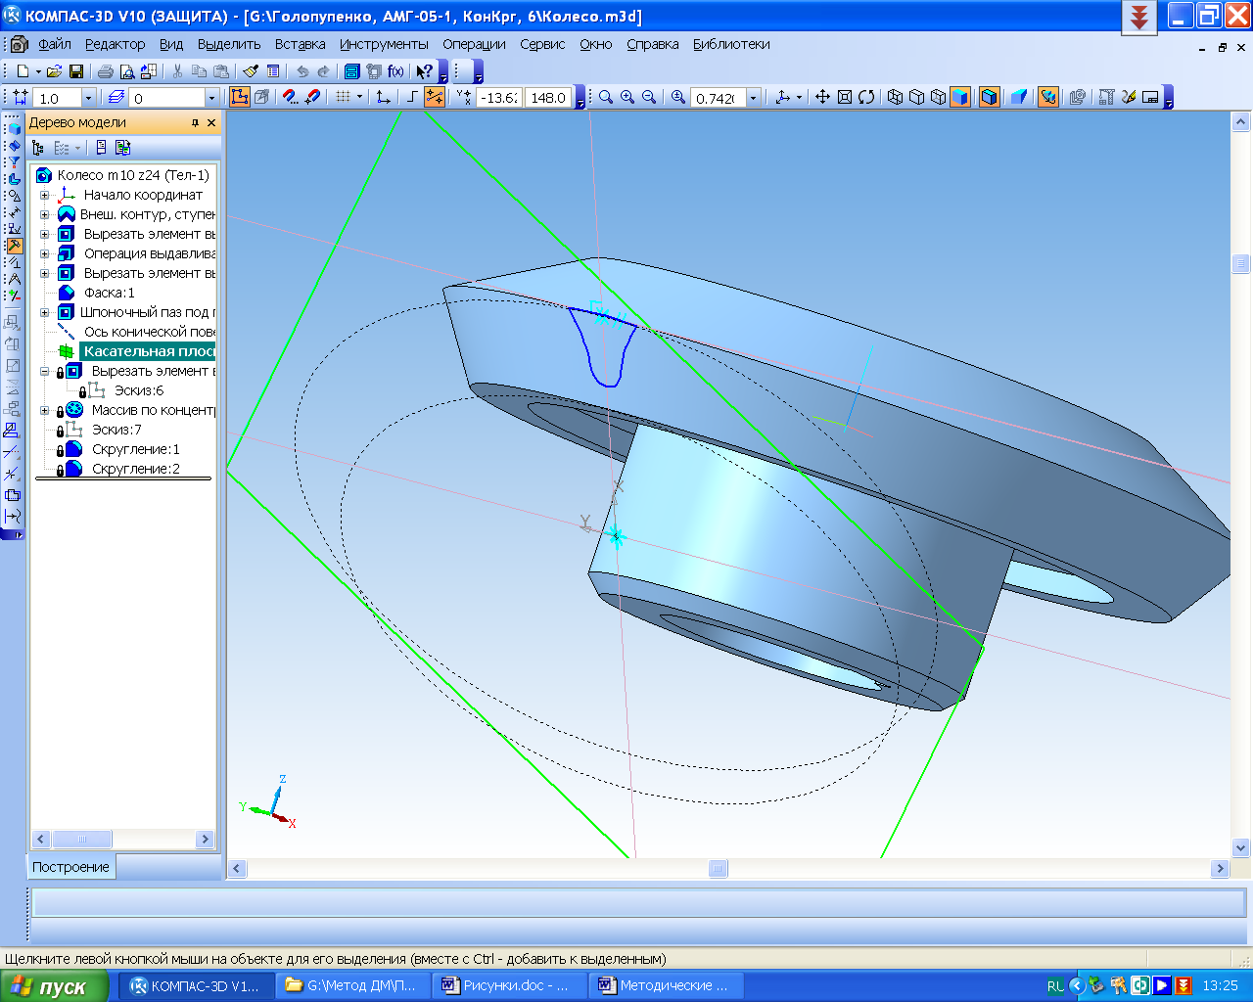The image size is (1253, 1002).
Task: Zoom out using the magnifier minus icon
Action: (649, 98)
